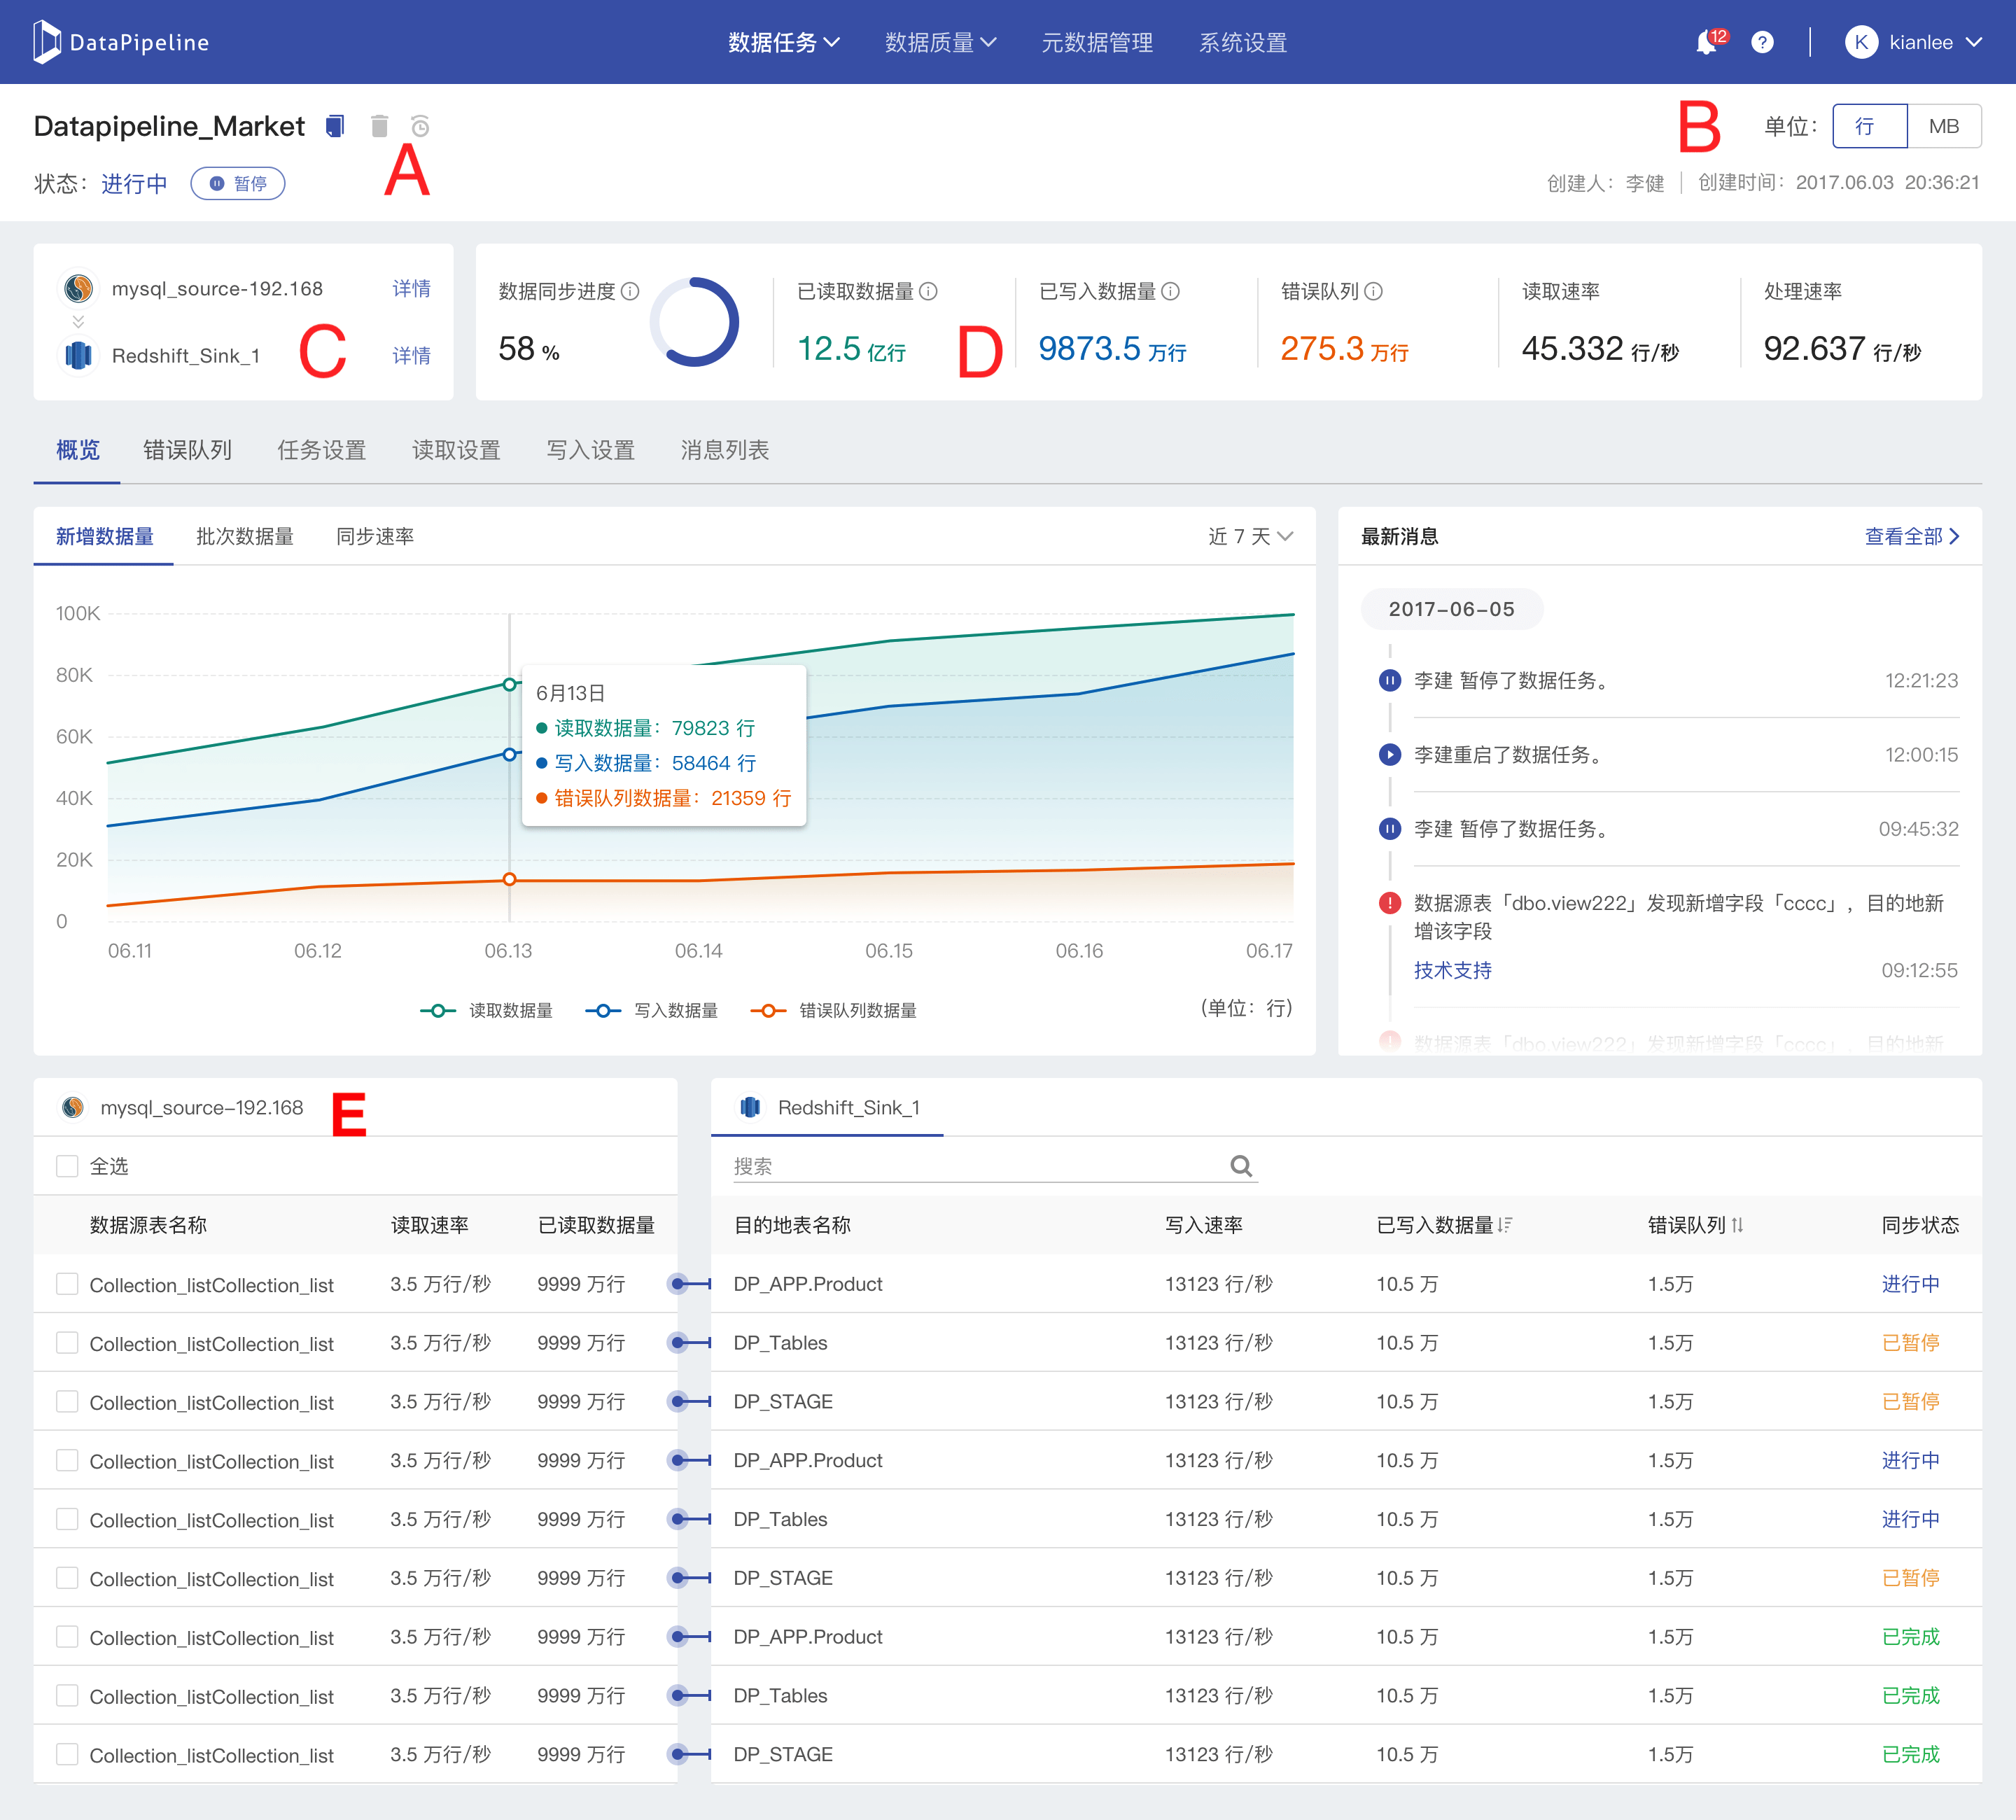Check the 全选 checkbox
This screenshot has width=2016, height=1820.
click(x=67, y=1166)
